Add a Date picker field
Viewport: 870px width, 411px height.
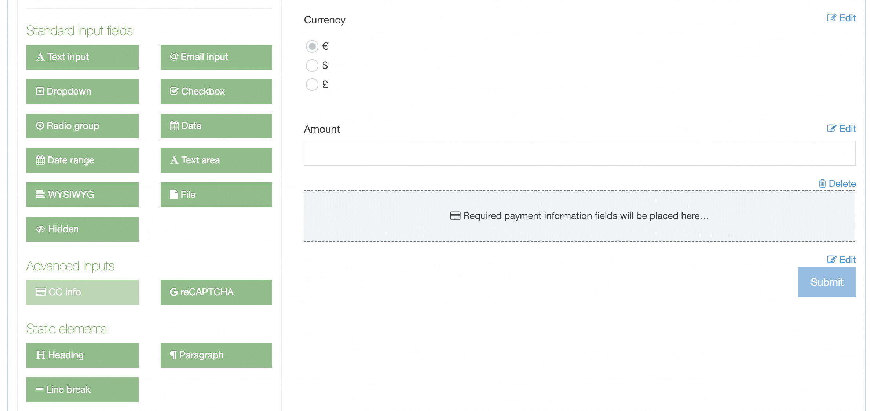point(216,126)
